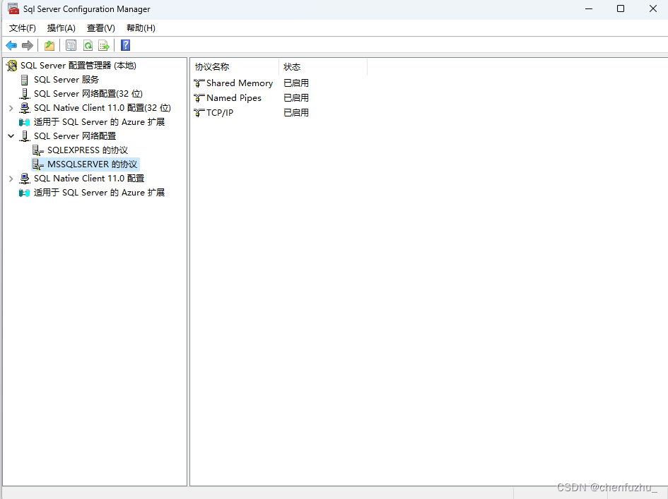Close the Sql Server Configuration Manager window
Viewport: 668px width, 499px height.
point(652,8)
